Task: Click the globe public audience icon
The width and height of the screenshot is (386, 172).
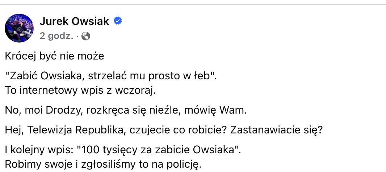Action: [x=86, y=36]
